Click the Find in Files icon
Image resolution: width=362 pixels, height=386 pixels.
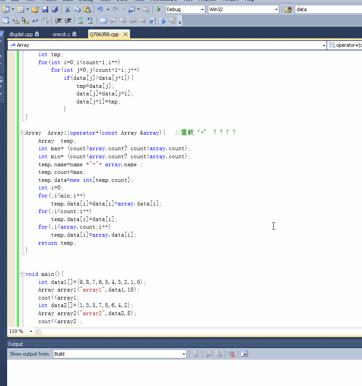pos(288,9)
